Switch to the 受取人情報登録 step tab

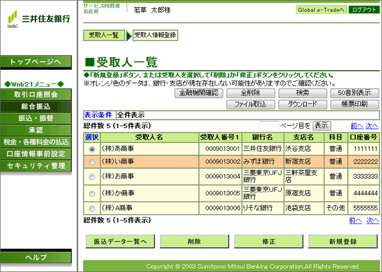point(155,35)
